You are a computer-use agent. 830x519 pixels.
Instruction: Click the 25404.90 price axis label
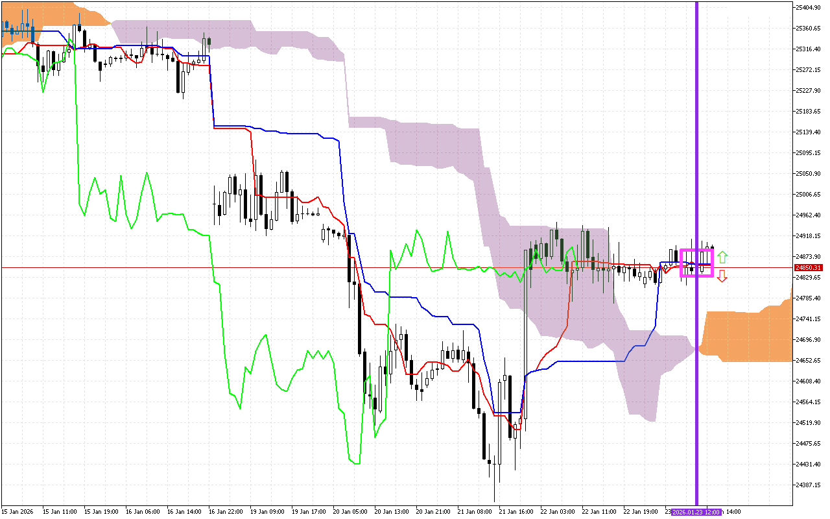click(x=809, y=6)
